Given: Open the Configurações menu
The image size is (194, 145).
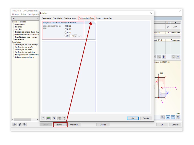Looking at the screenshot, I should [x=33, y=14].
